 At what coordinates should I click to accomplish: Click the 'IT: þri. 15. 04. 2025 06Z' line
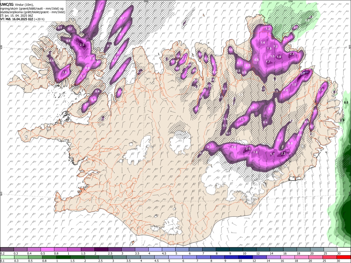pos(17,16)
